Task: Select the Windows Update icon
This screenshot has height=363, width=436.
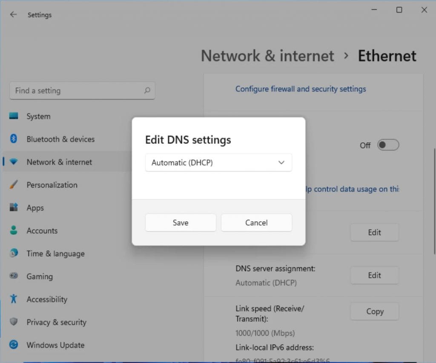Action: click(x=14, y=345)
